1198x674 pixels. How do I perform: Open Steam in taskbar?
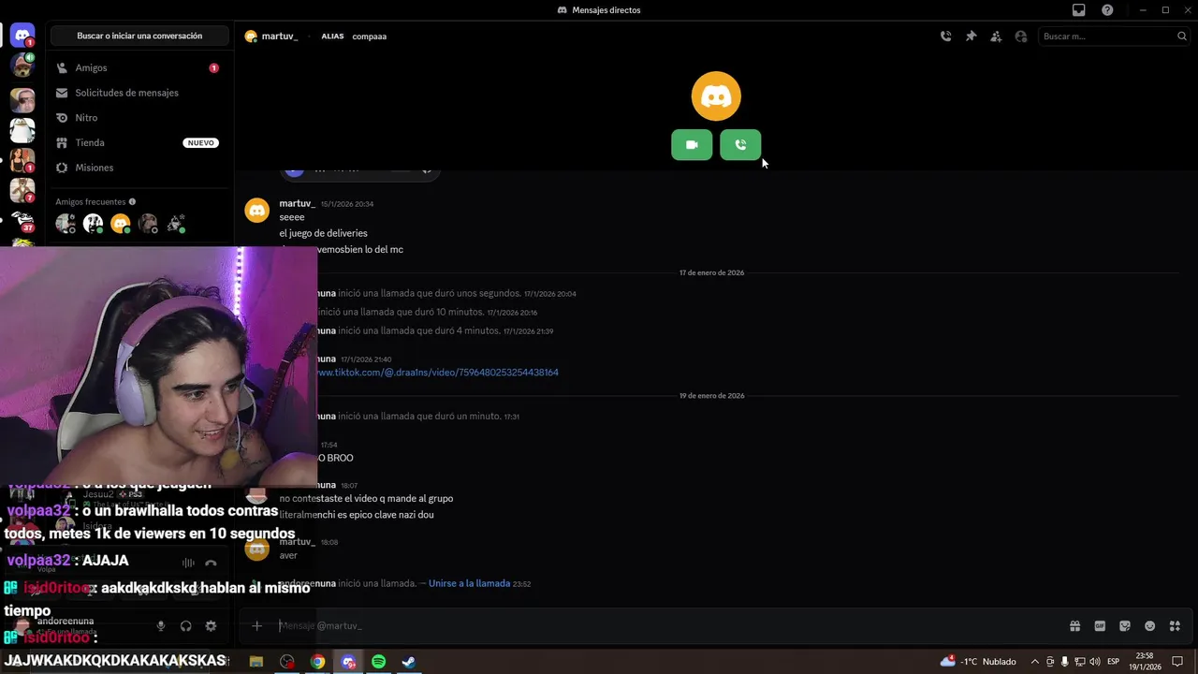409,662
